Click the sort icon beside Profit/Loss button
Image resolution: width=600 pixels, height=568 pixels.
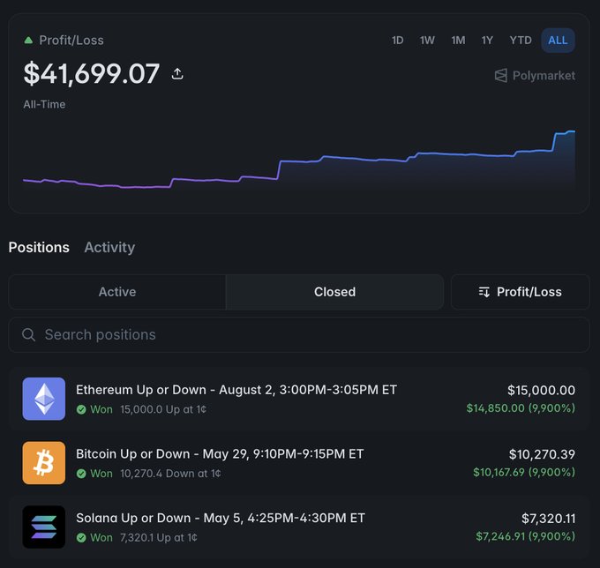click(484, 292)
